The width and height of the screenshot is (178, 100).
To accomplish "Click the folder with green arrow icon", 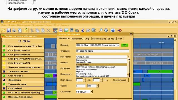I will 25,30.
